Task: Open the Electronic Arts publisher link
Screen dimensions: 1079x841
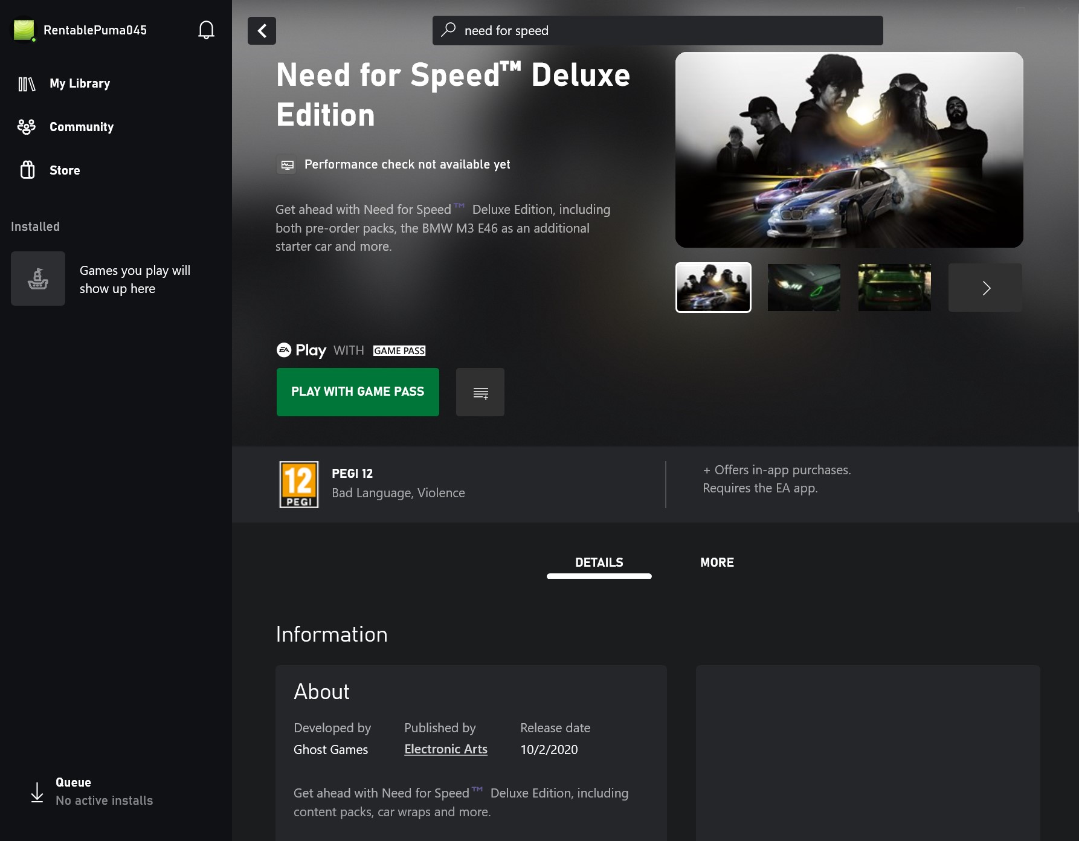Action: point(446,749)
